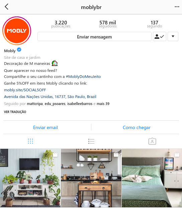182x208 pixels.
Task: Send a message with Enviar mensagem
Action: 94,36
